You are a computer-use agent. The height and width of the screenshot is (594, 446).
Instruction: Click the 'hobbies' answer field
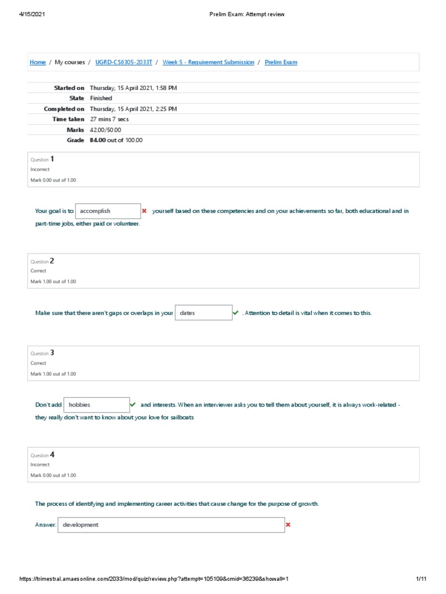point(96,404)
